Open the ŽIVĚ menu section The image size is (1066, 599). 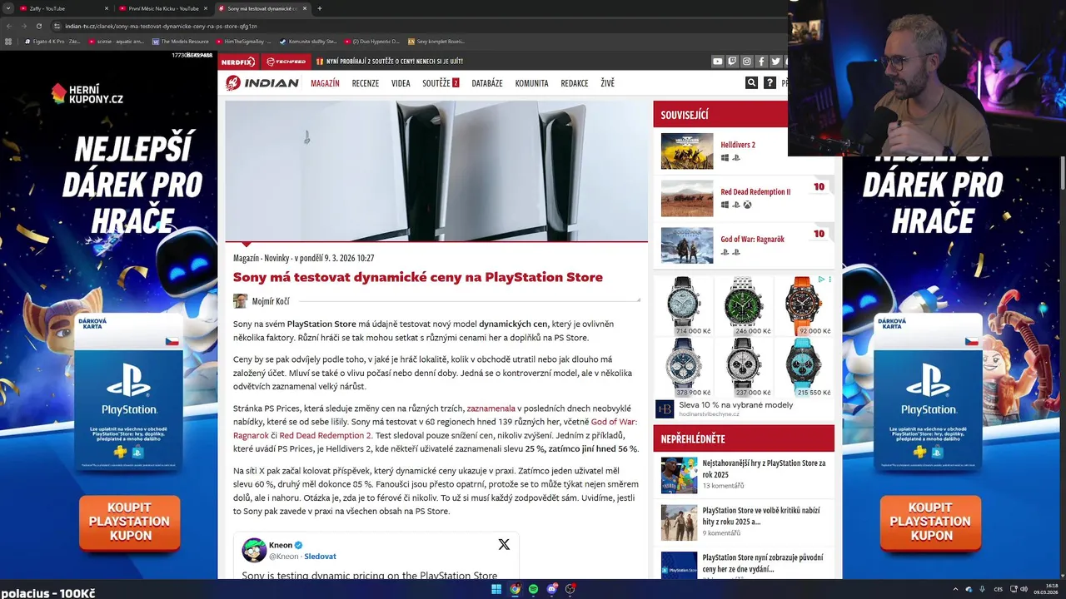pos(607,83)
